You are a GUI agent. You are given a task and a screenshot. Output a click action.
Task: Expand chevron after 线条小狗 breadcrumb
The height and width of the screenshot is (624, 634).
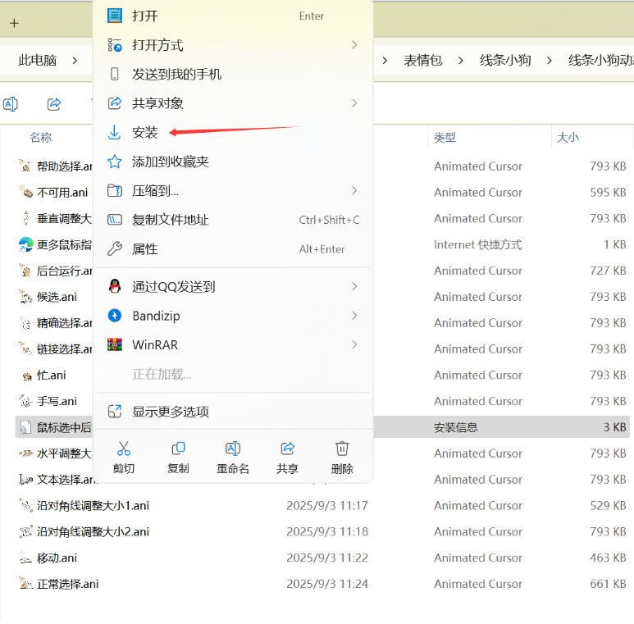coord(549,61)
